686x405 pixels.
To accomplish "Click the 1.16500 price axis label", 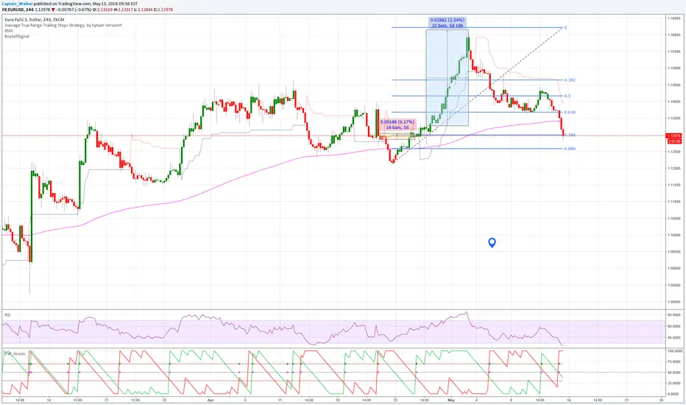I will coord(673,18).
